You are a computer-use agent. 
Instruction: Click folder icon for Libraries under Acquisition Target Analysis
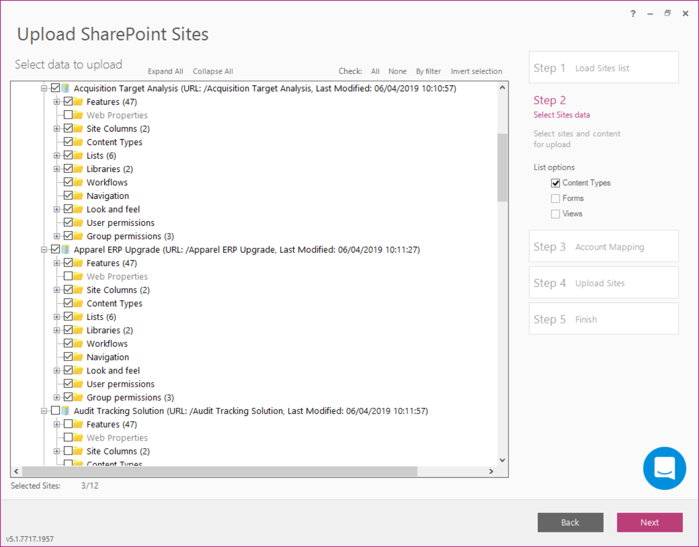click(79, 169)
